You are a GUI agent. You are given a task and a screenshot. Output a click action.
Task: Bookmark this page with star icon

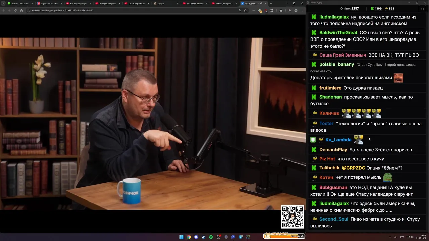(x=245, y=10)
